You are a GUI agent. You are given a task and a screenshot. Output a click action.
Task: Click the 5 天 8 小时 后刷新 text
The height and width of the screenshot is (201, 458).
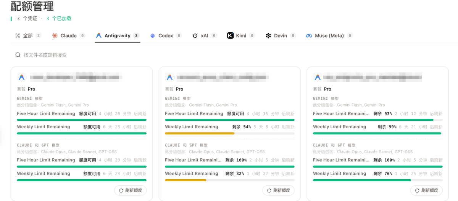[274, 127]
